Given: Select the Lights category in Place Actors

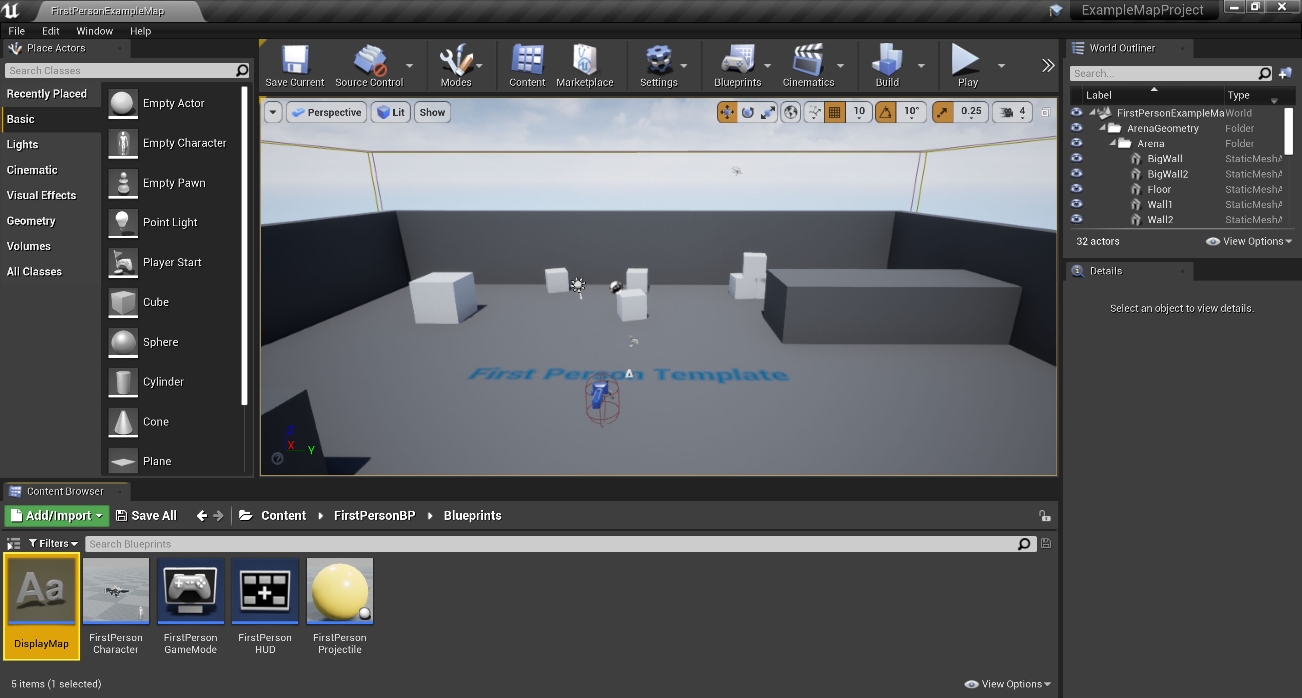Looking at the screenshot, I should pyautogui.click(x=22, y=144).
